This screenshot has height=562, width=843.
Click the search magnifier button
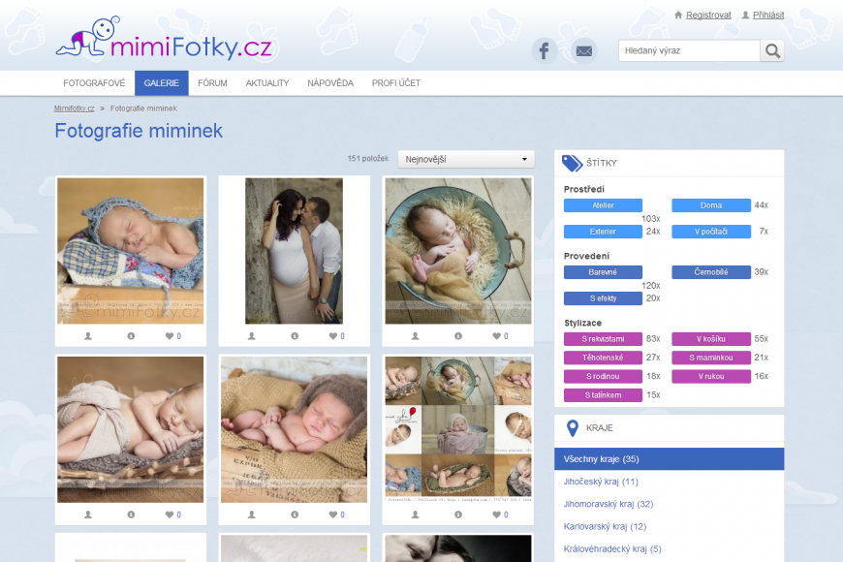click(x=772, y=51)
